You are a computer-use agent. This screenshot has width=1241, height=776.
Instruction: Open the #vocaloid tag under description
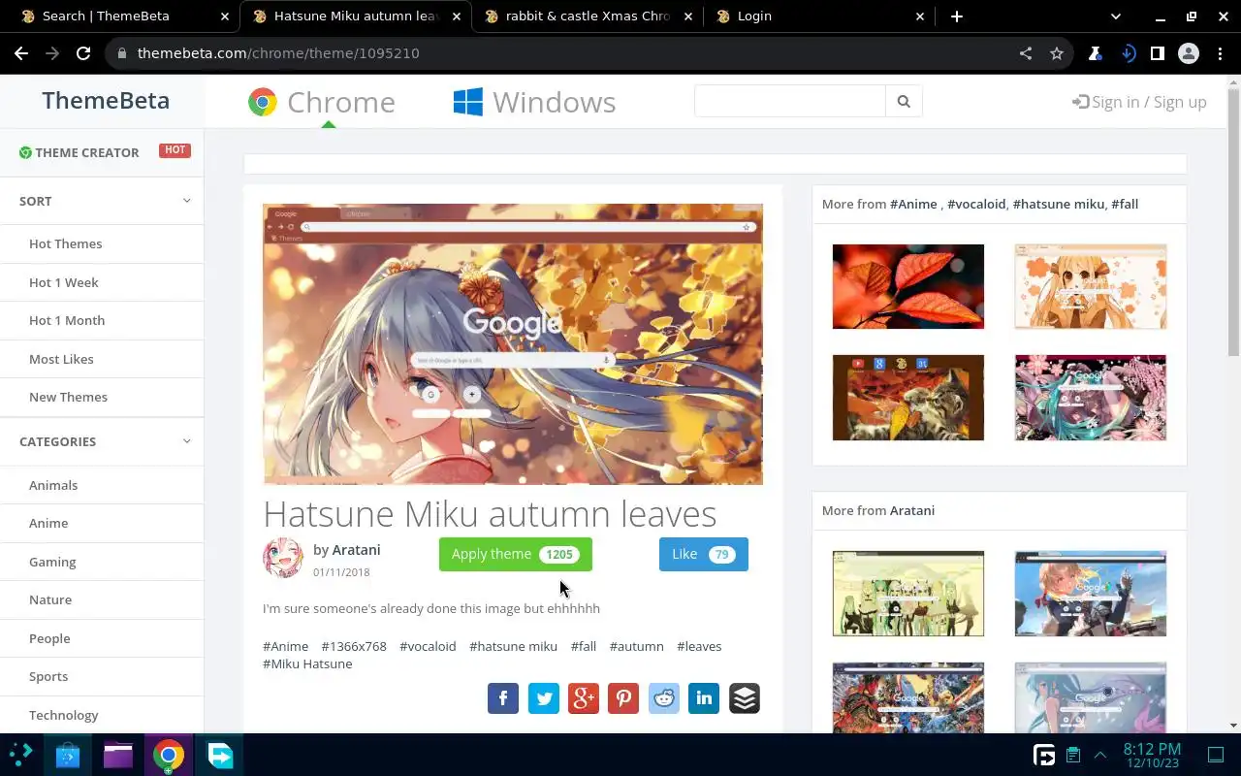click(x=428, y=646)
